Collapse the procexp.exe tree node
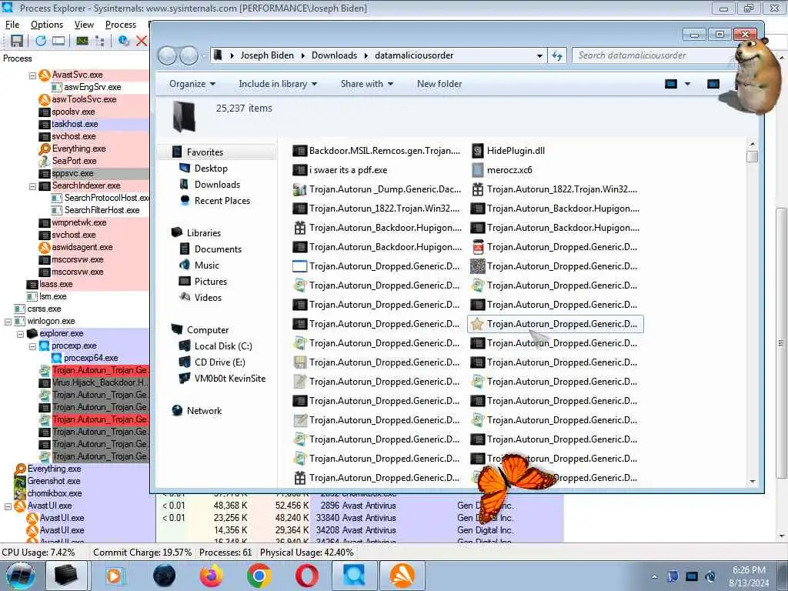 pyautogui.click(x=32, y=346)
